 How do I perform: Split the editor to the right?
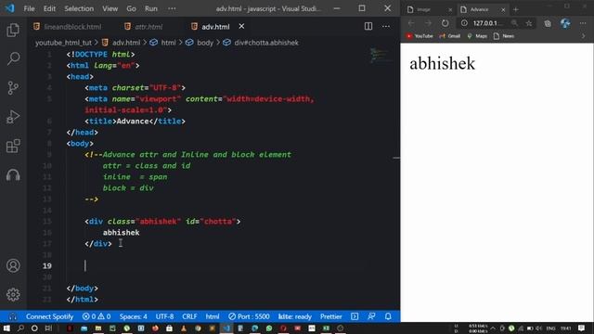(368, 26)
